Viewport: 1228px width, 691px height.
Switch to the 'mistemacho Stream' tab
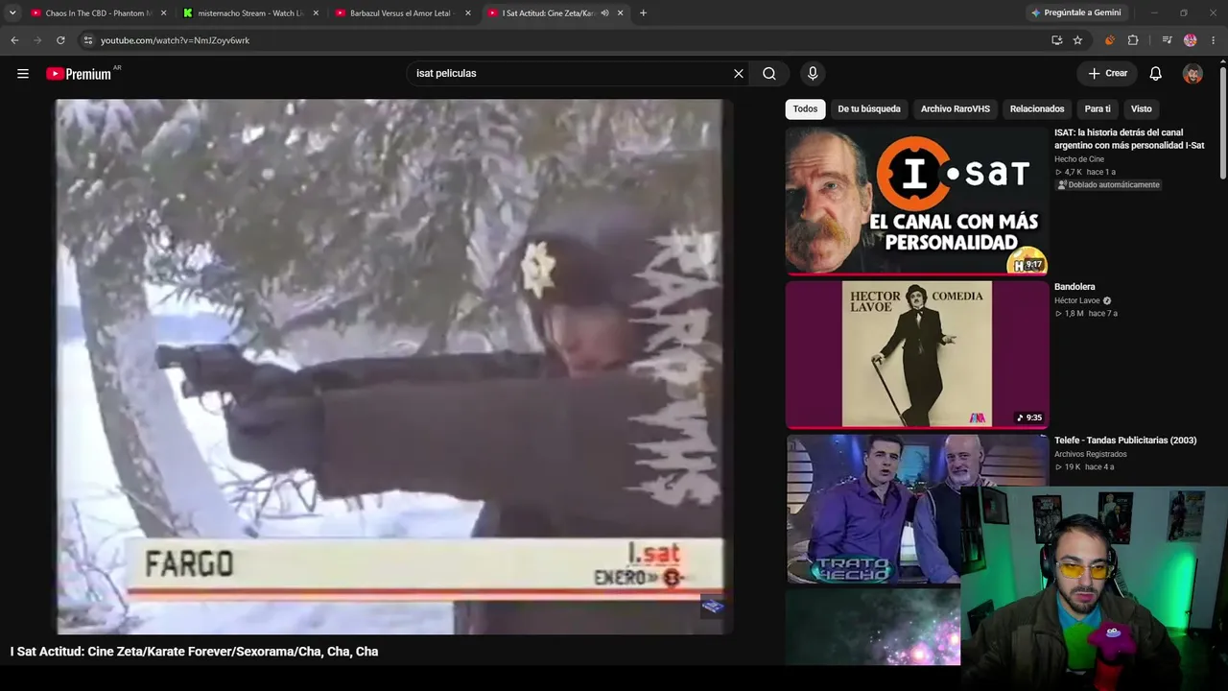point(252,13)
